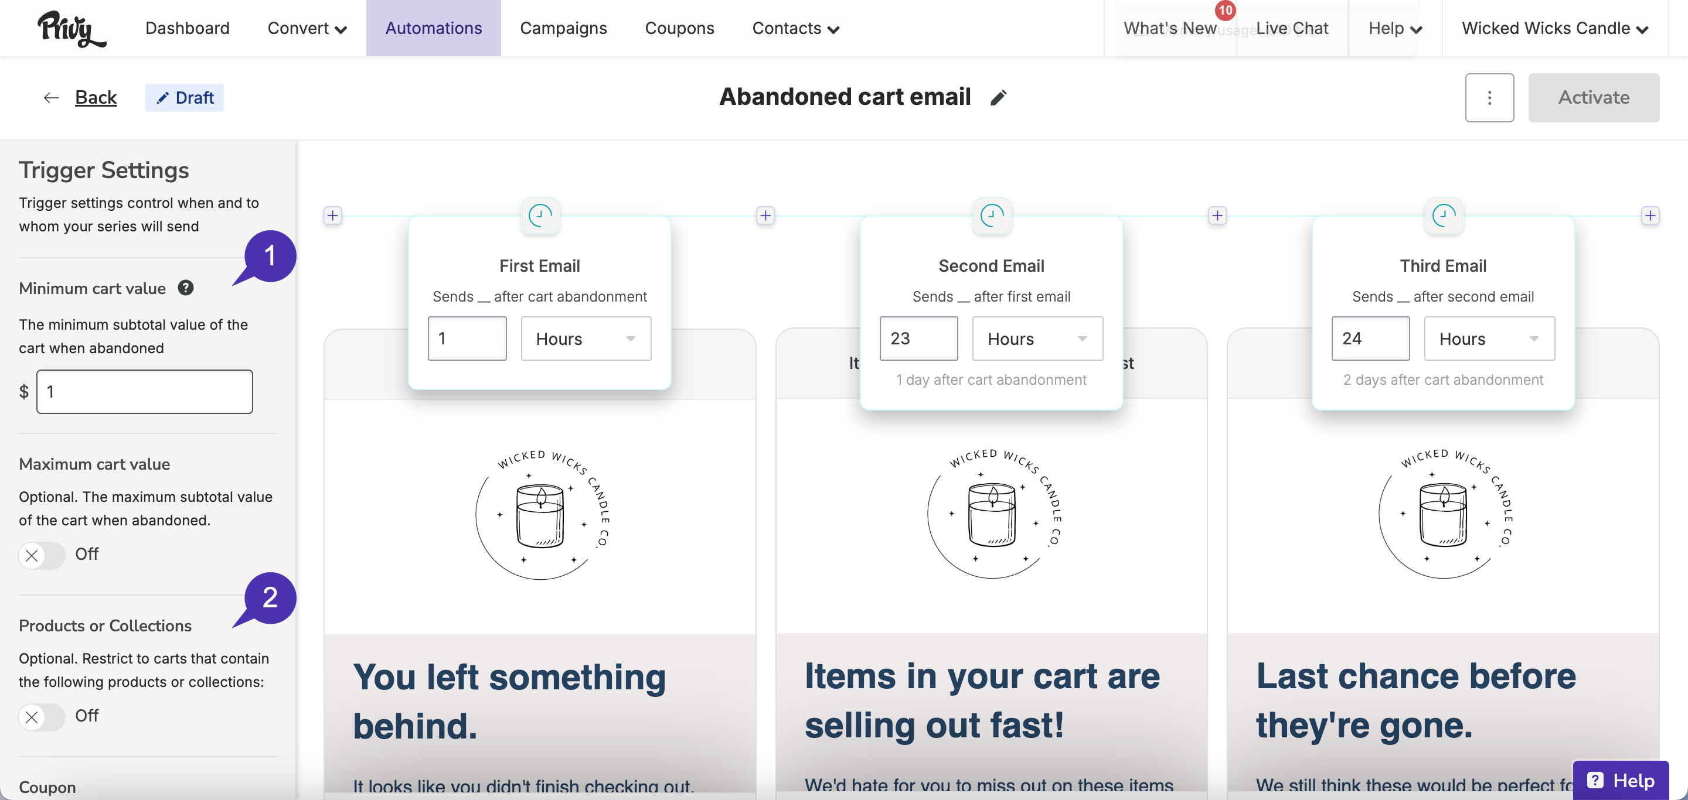Click the Privy logo
1688x800 pixels.
pos(71,29)
